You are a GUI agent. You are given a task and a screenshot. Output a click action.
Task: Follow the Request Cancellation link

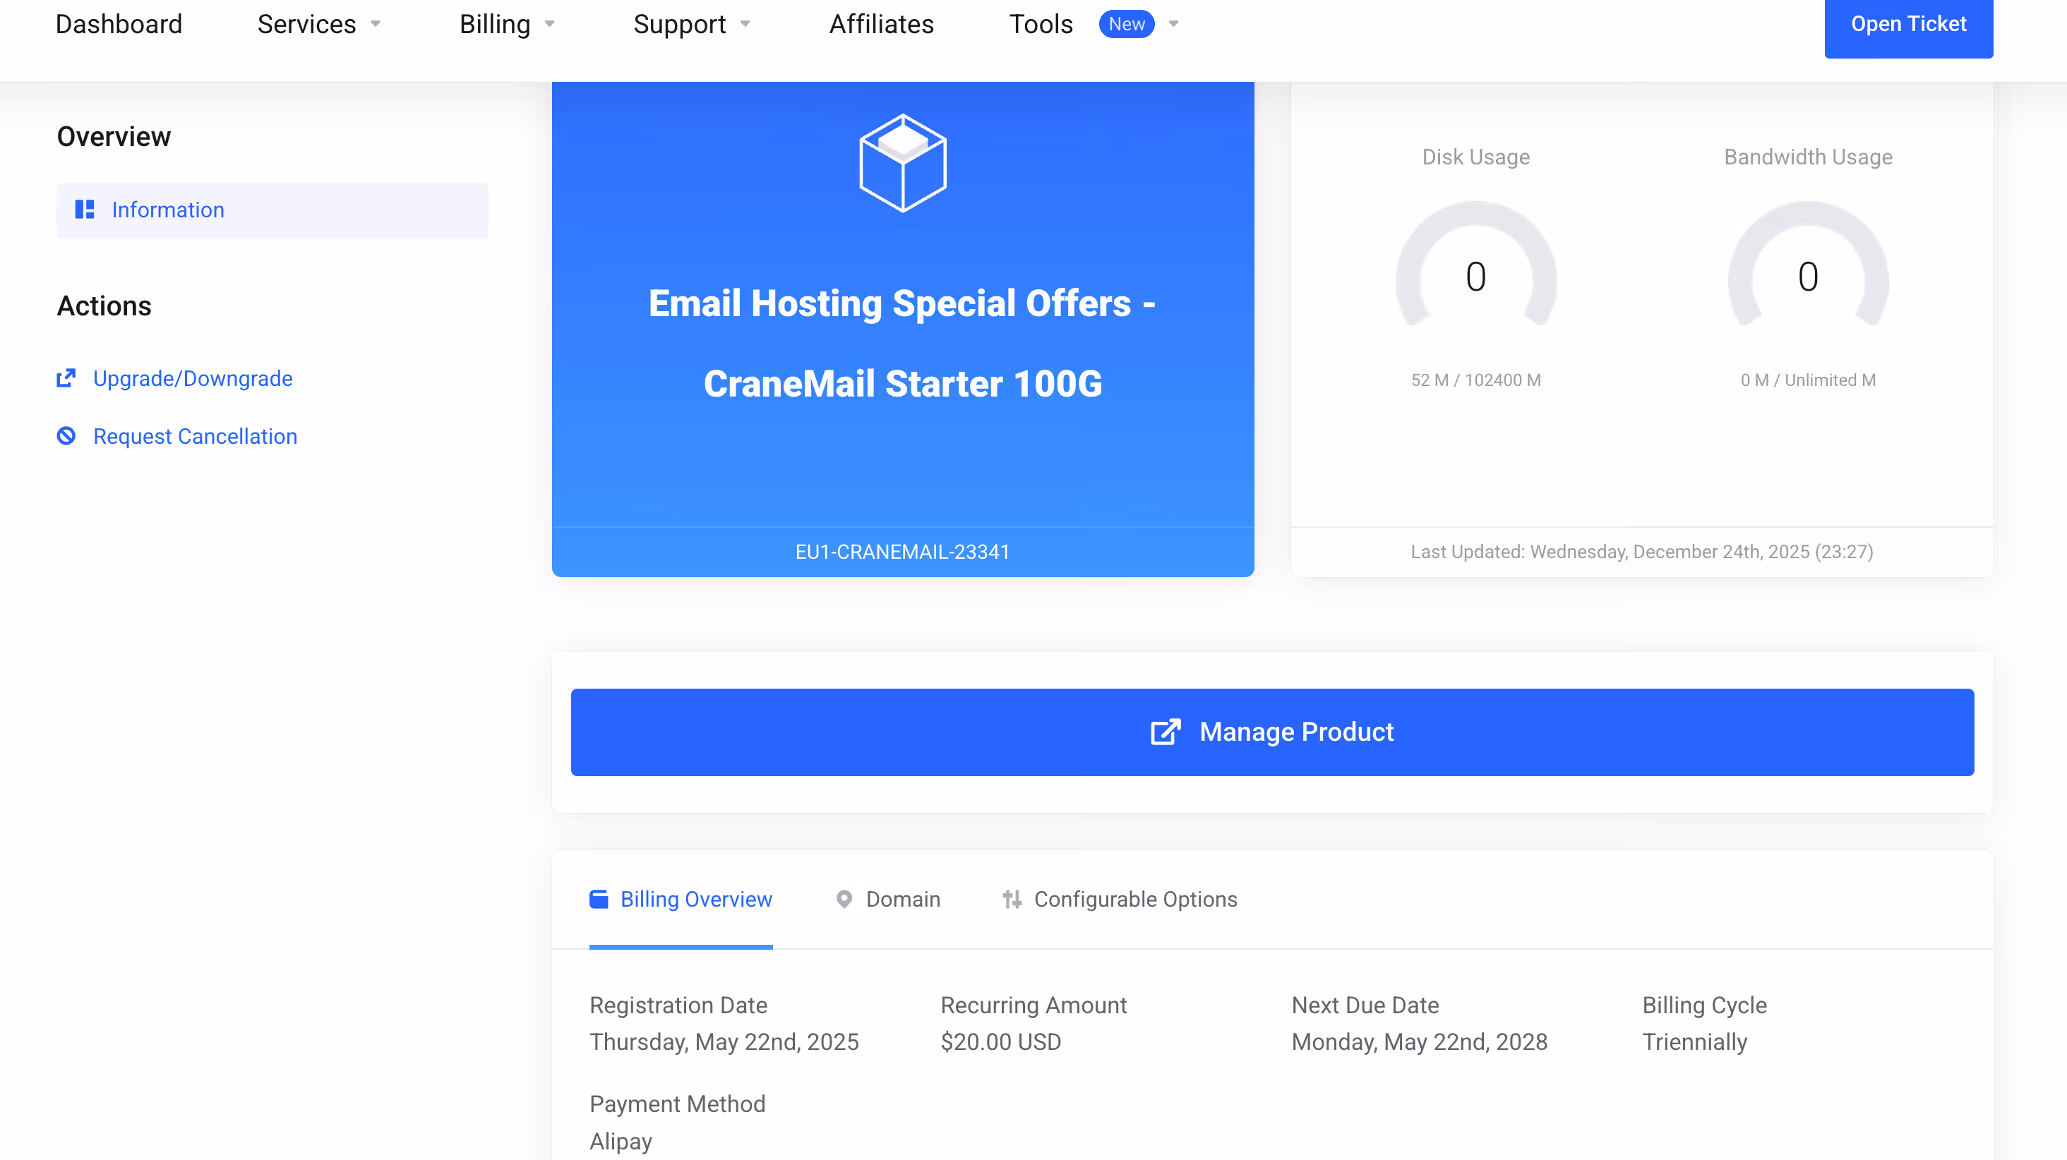pyautogui.click(x=195, y=435)
